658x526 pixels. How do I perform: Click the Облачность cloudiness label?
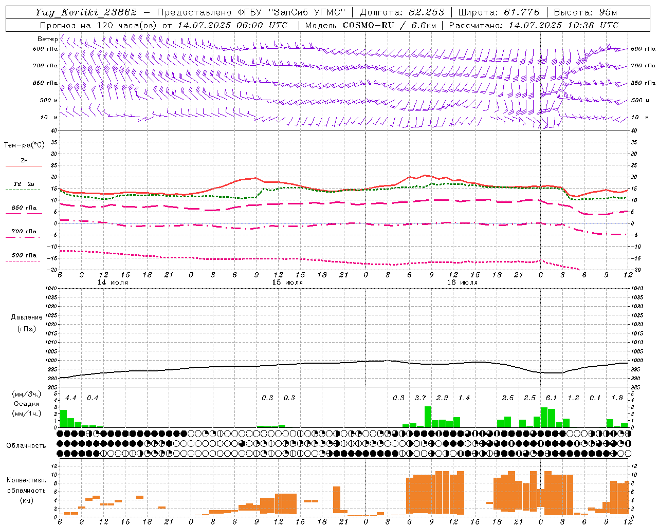pos(26,445)
